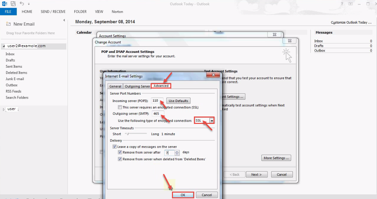The width and height of the screenshot is (377, 199).
Task: Toggle 'Remove from server when deleted' checkbox
Action: tap(120, 159)
